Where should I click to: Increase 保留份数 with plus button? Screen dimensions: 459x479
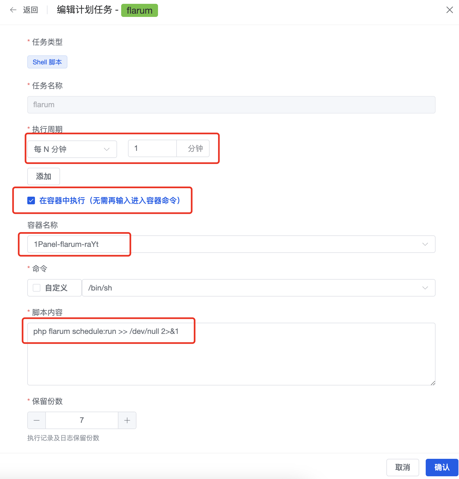click(127, 420)
